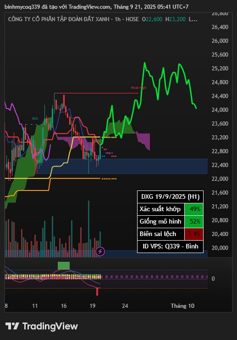Click the 20,400 price axis label
This screenshot has height=340, width=237.
point(220,234)
